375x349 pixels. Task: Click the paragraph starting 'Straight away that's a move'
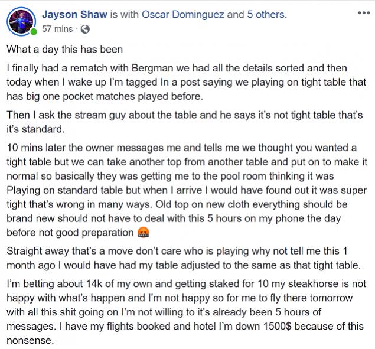(x=177, y=254)
